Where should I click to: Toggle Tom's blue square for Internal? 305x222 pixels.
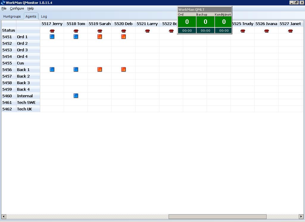point(76,96)
